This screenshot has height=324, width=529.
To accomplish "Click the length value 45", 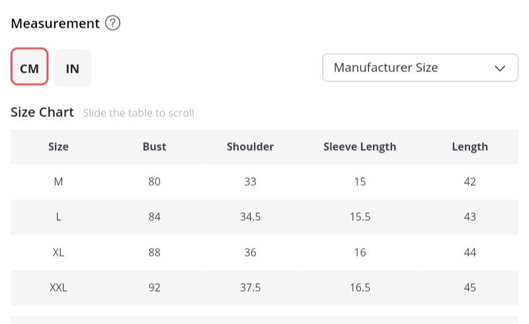I will (469, 288).
